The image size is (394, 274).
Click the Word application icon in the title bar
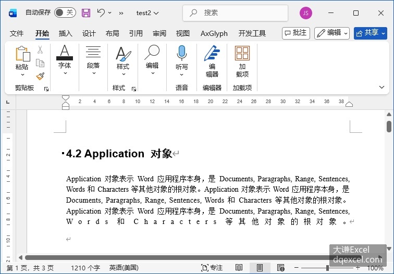pos(13,13)
